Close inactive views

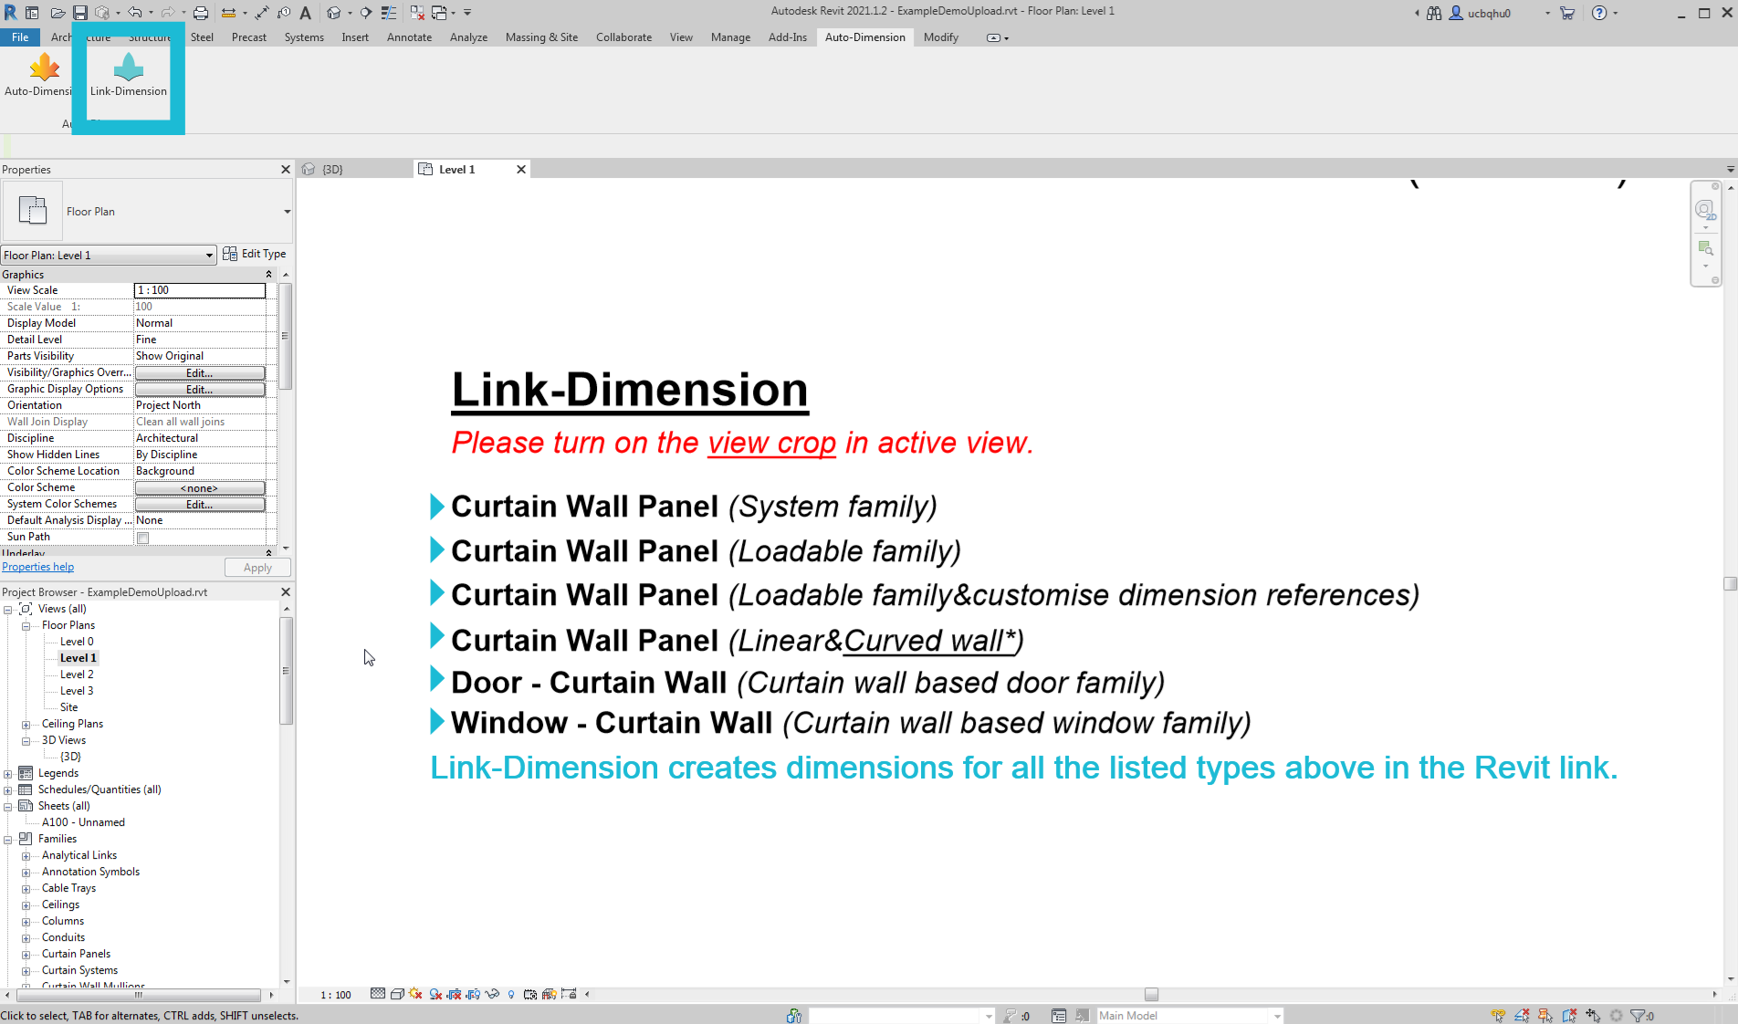point(417,13)
